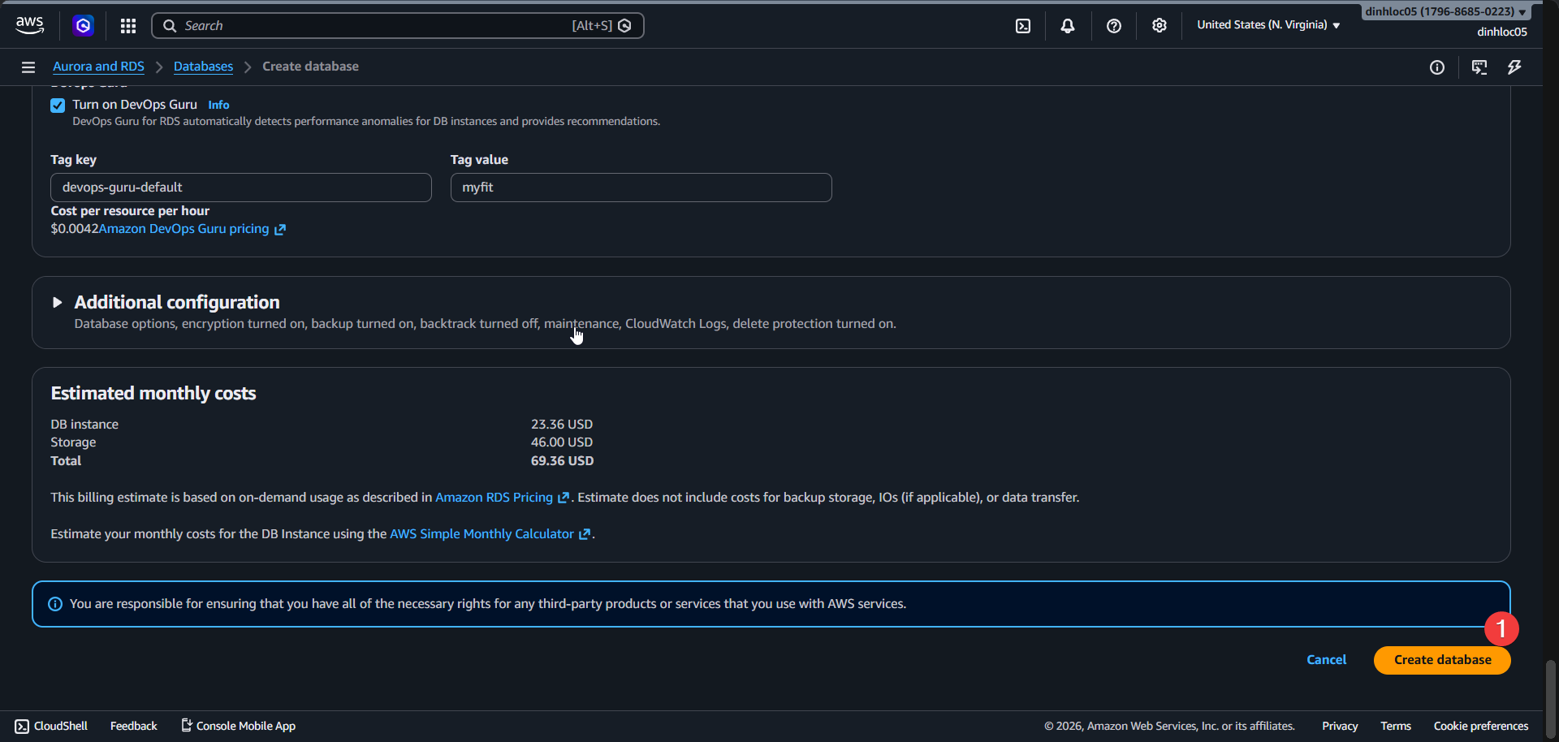This screenshot has width=1559, height=742.
Task: Click the info icon in the notice banner
Action: 55,605
